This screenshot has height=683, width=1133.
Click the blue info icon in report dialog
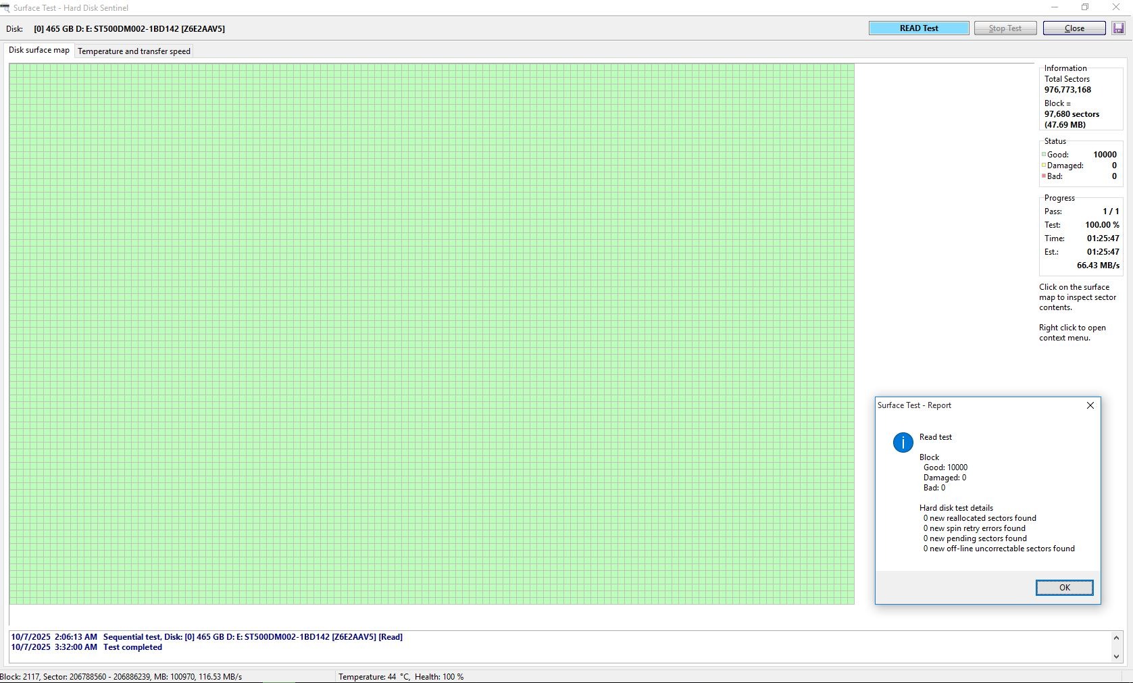click(x=903, y=442)
